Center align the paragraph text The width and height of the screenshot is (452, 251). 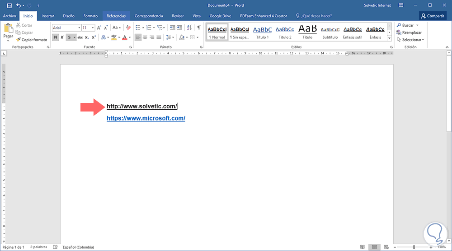tap(146, 37)
